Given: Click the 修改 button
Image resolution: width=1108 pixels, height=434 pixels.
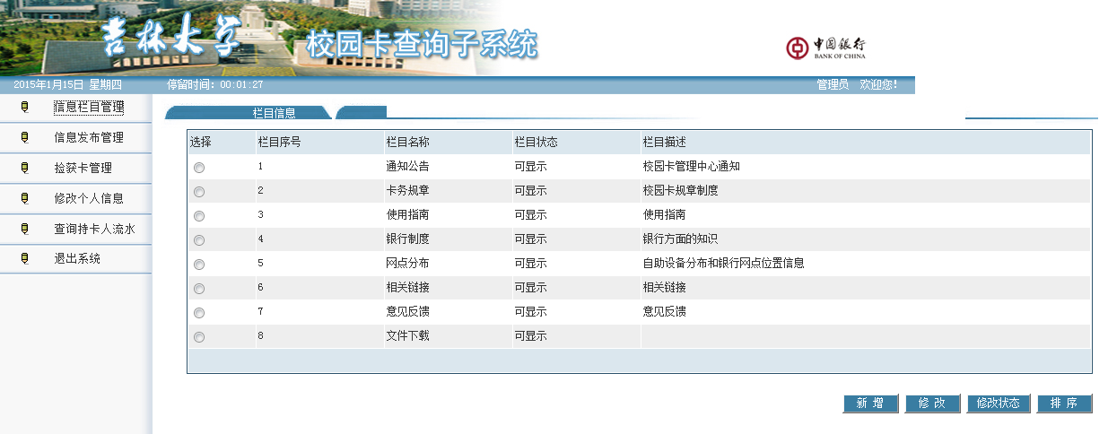Looking at the screenshot, I should coord(932,404).
